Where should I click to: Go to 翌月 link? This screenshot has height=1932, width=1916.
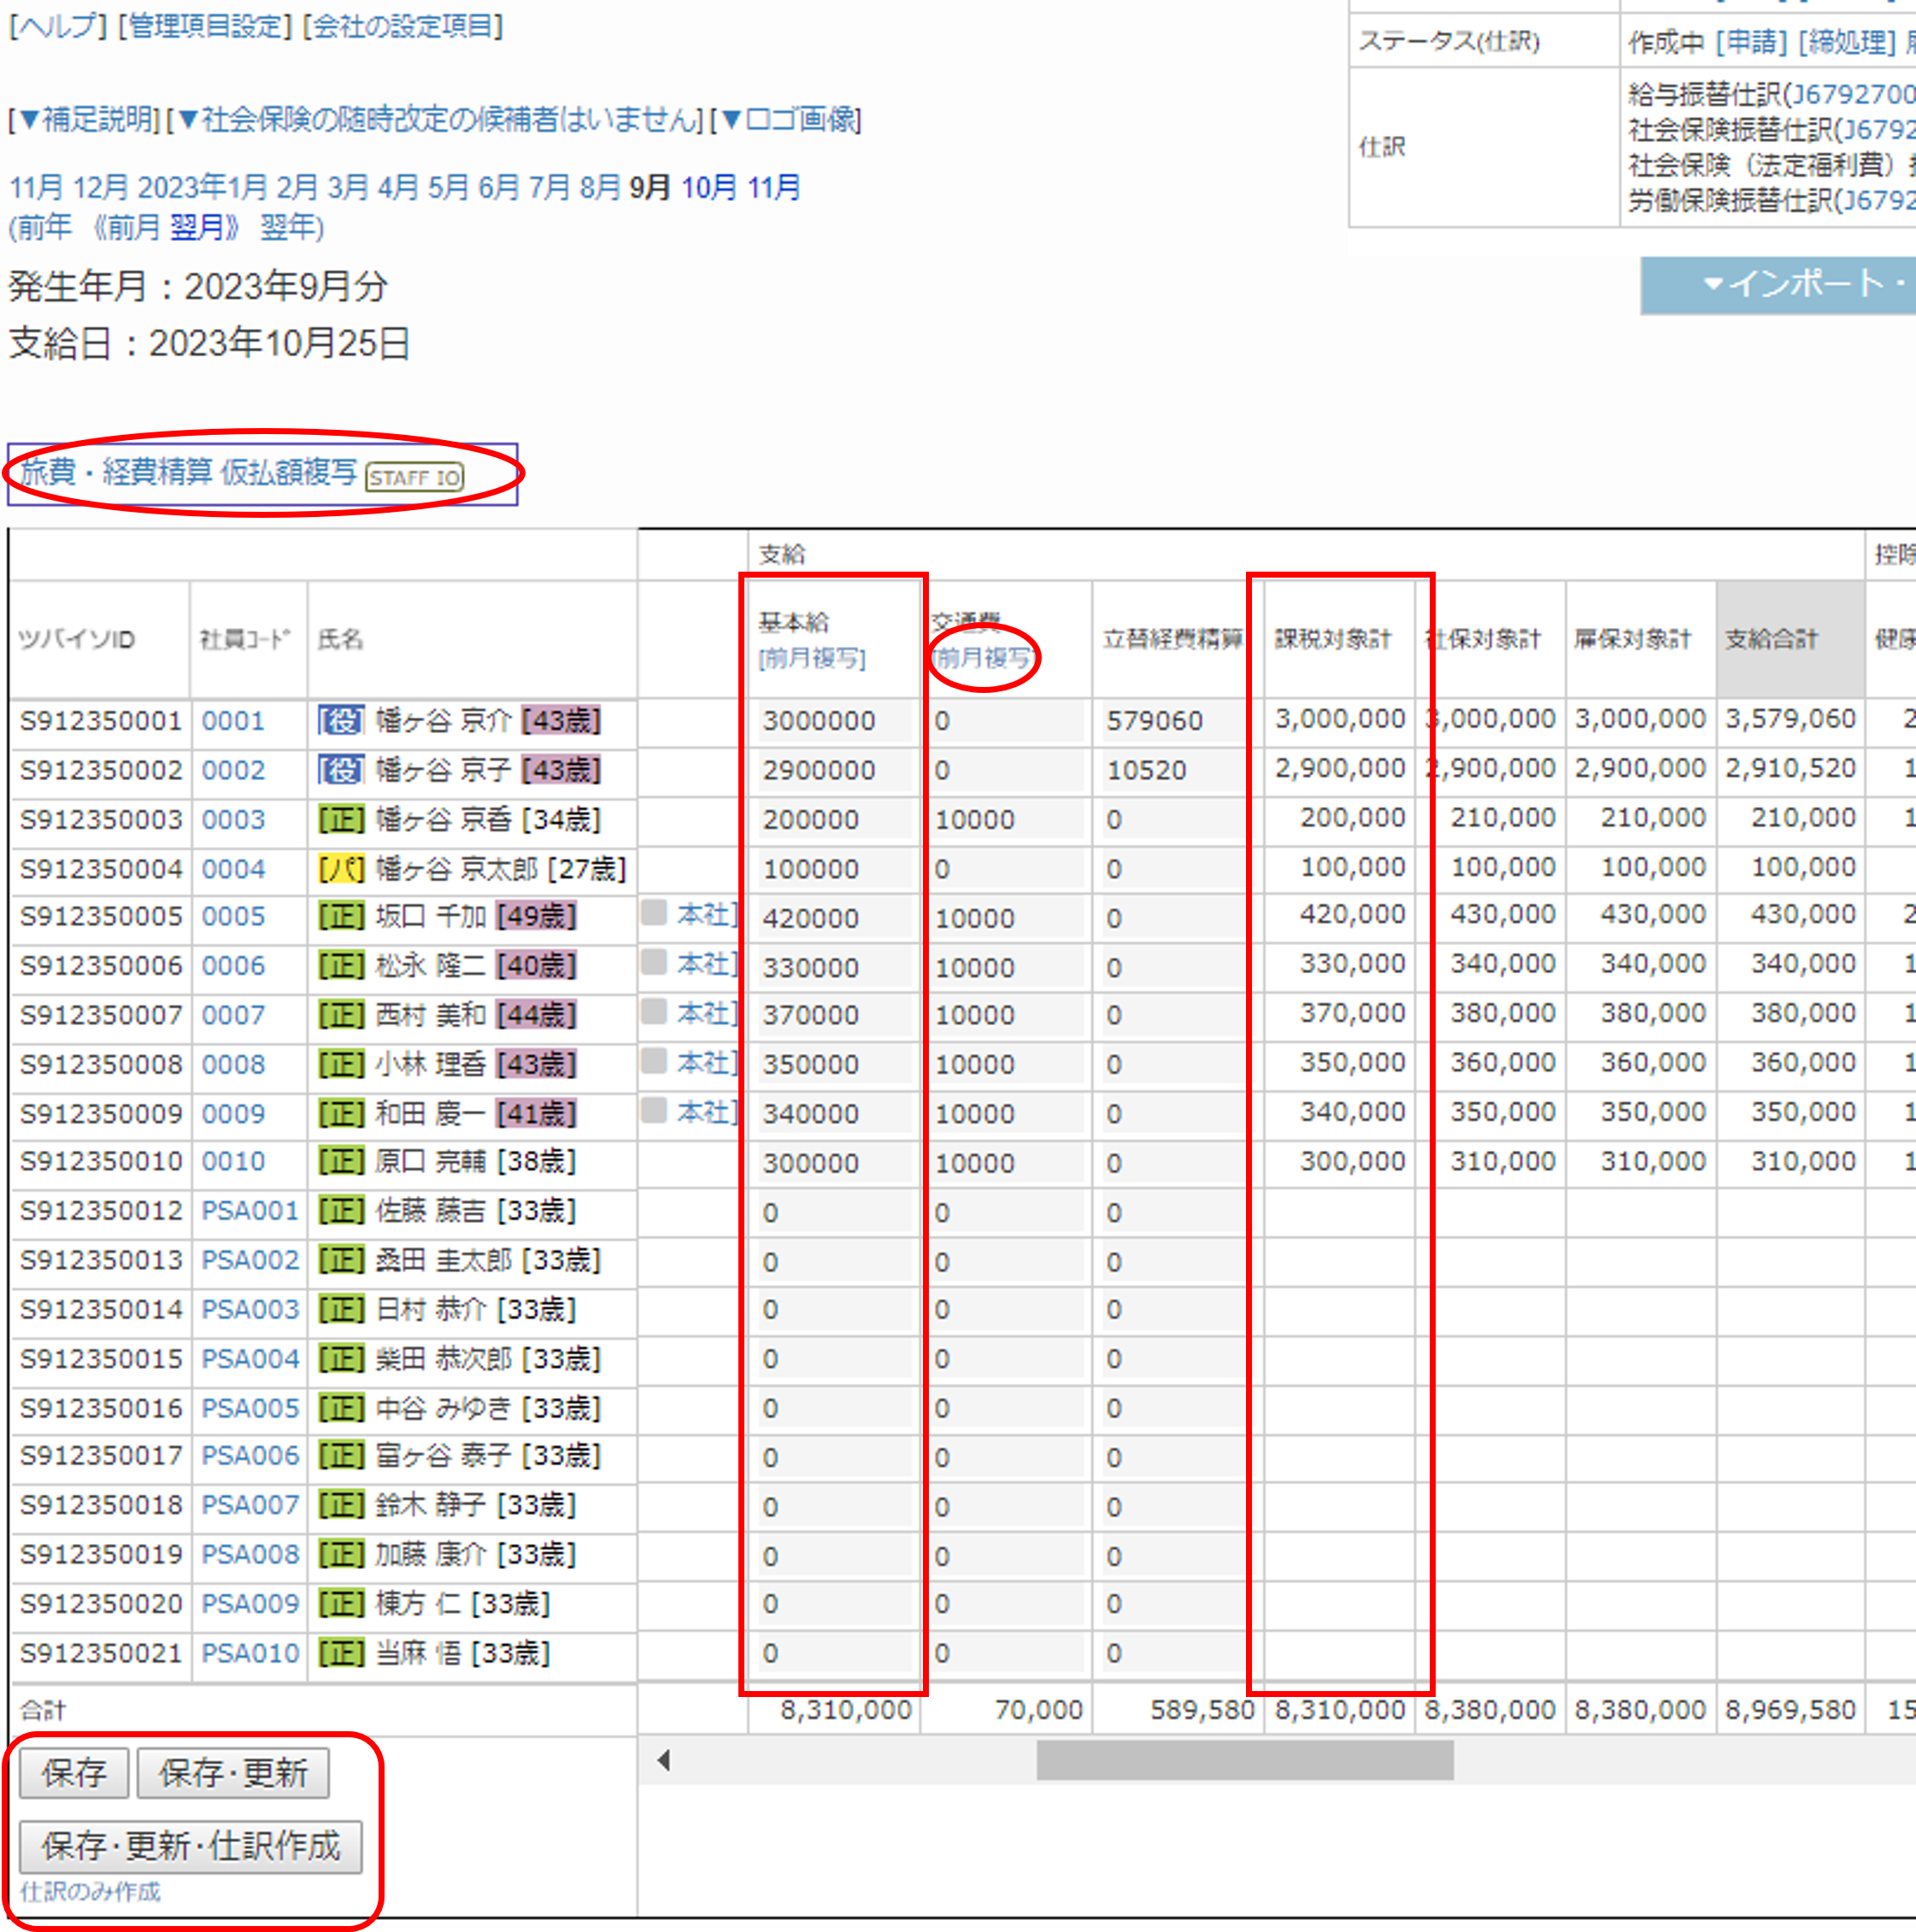click(196, 227)
